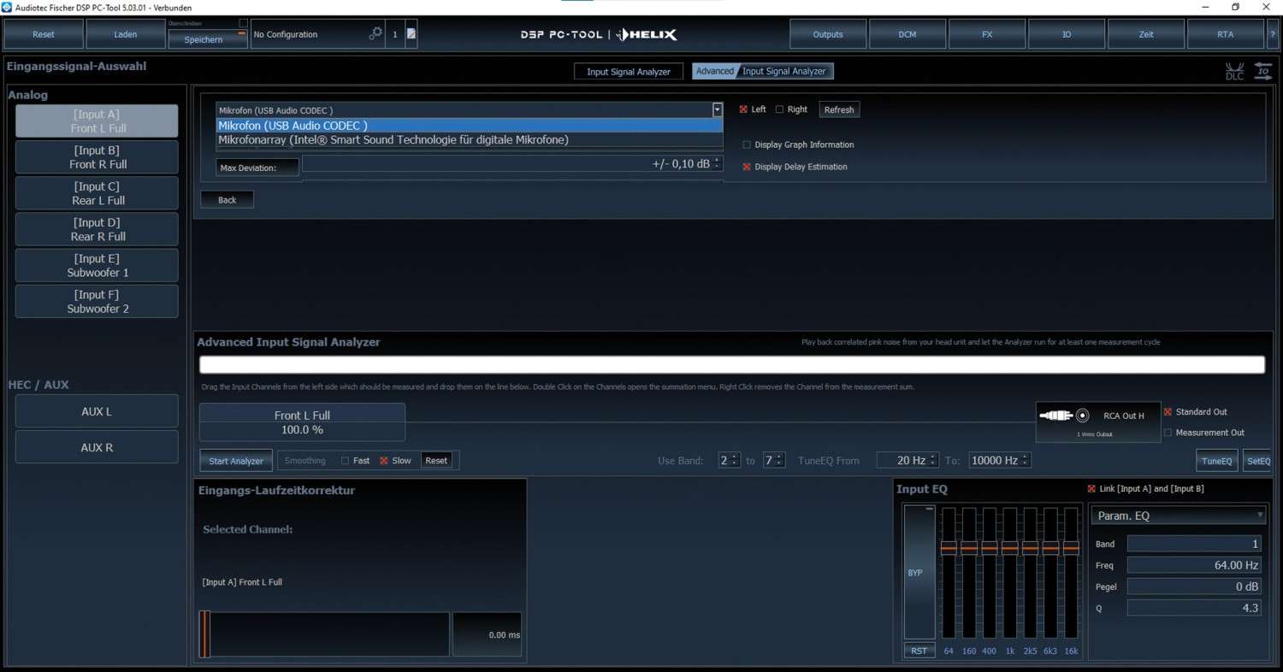Open the DLC icon at top right

1234,72
